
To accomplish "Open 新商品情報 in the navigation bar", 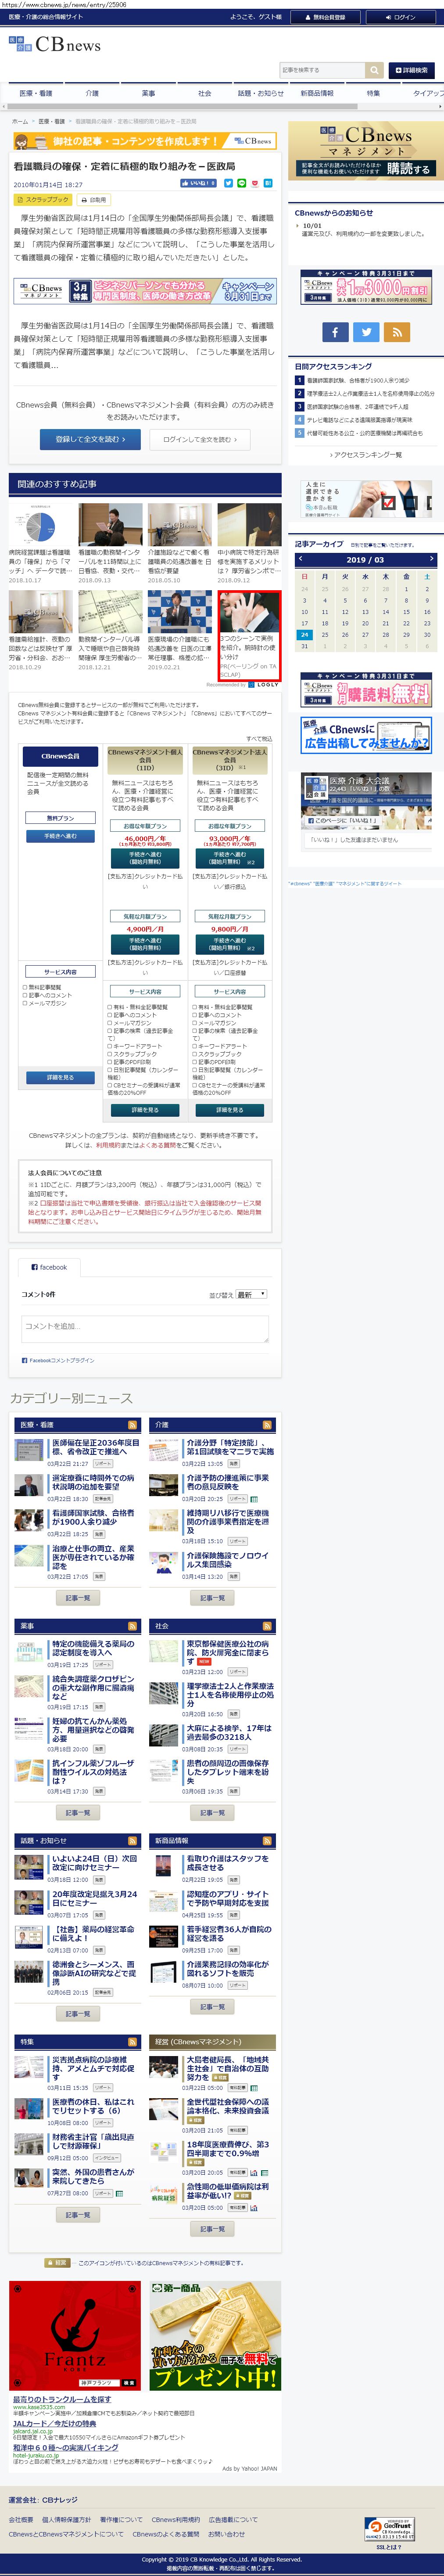I will 317,93.
